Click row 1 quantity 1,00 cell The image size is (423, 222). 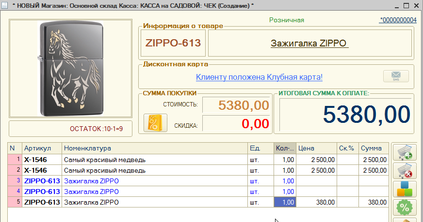click(285, 160)
